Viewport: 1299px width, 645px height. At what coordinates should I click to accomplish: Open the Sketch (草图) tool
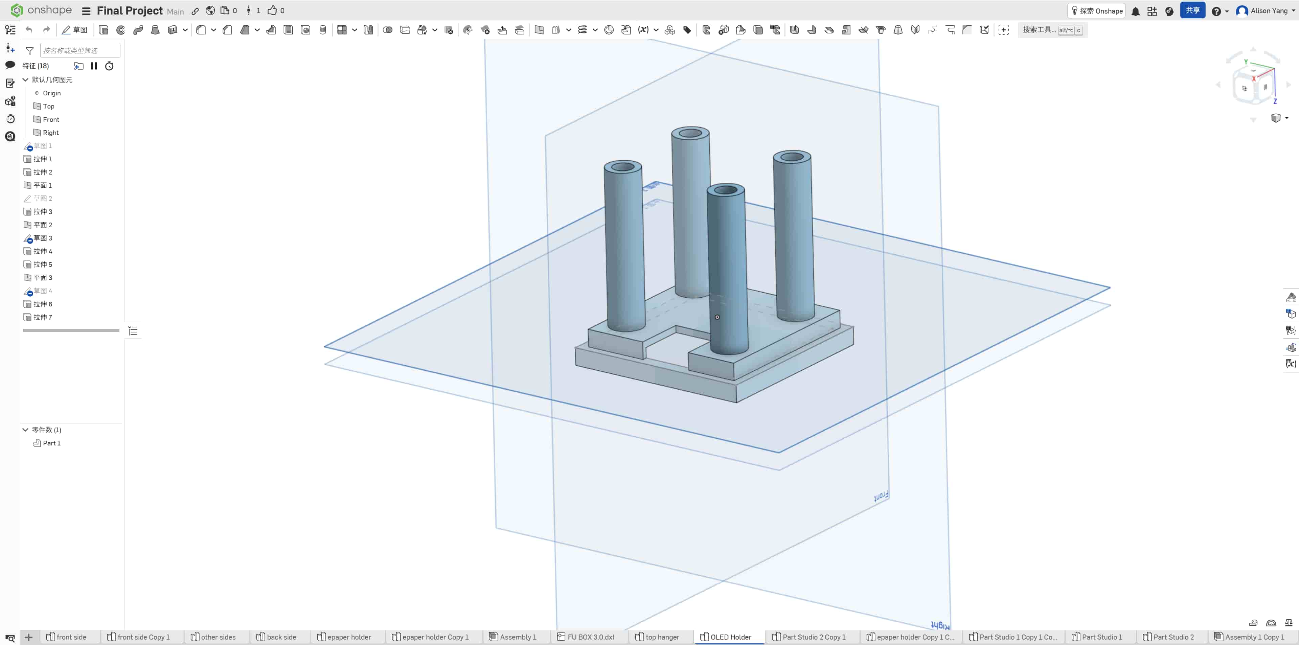(74, 30)
